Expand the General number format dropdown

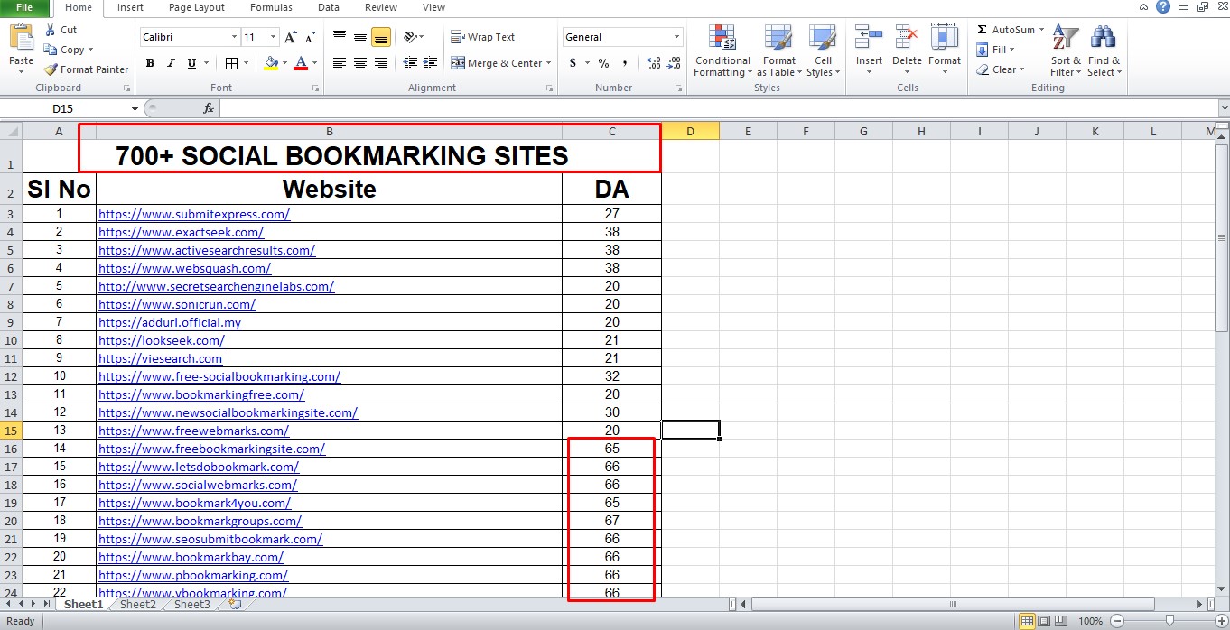pyautogui.click(x=676, y=37)
